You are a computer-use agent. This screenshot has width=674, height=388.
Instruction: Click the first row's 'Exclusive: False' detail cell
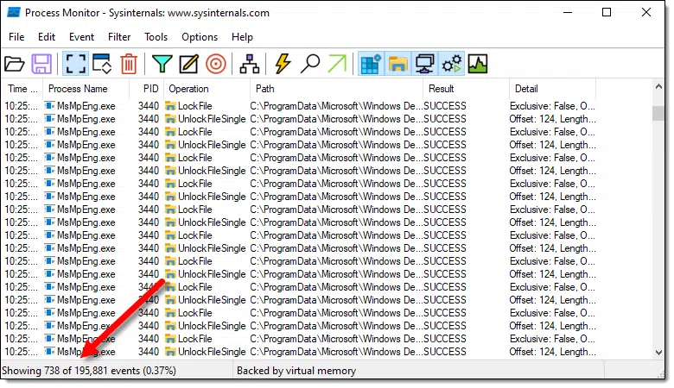pyautogui.click(x=552, y=106)
